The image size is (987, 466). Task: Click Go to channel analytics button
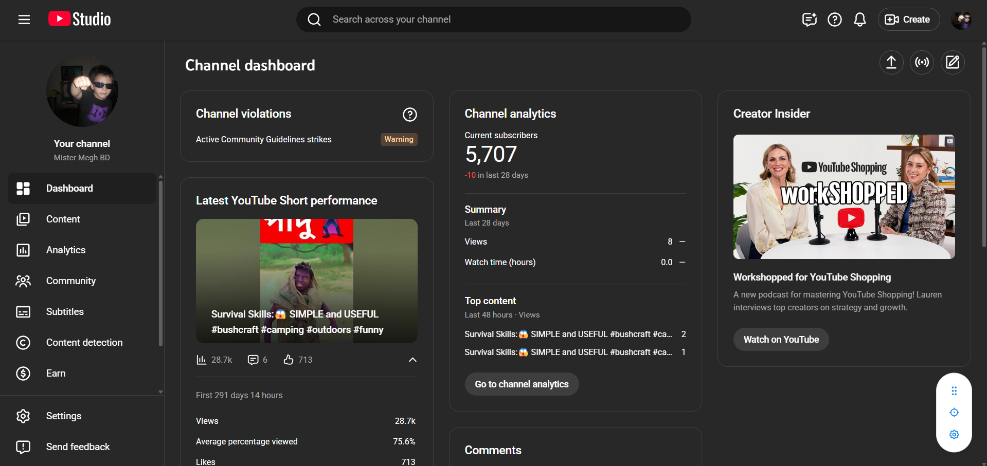(x=522, y=384)
